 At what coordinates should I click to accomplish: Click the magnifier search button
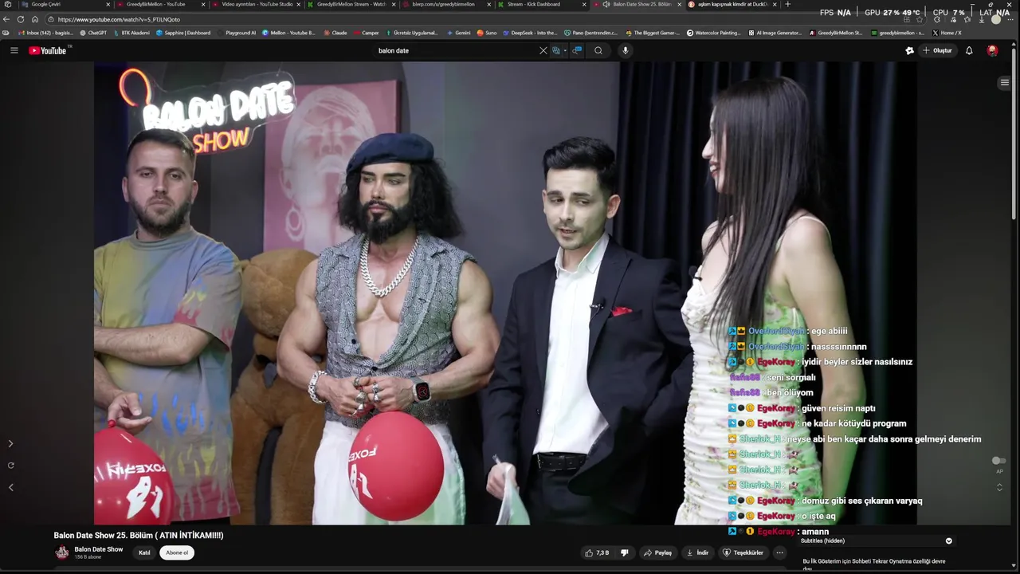pos(598,50)
